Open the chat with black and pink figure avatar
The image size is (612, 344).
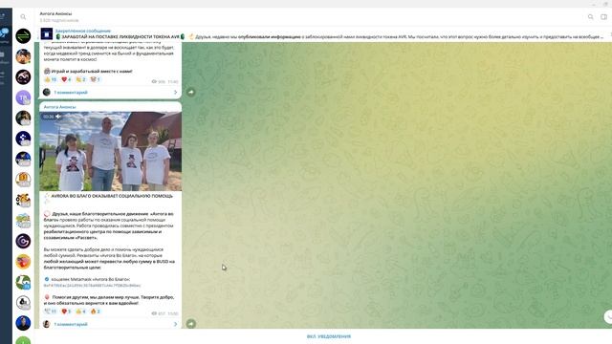pyautogui.click(x=23, y=76)
